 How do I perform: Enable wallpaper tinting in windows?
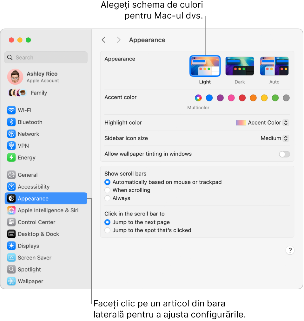284,154
